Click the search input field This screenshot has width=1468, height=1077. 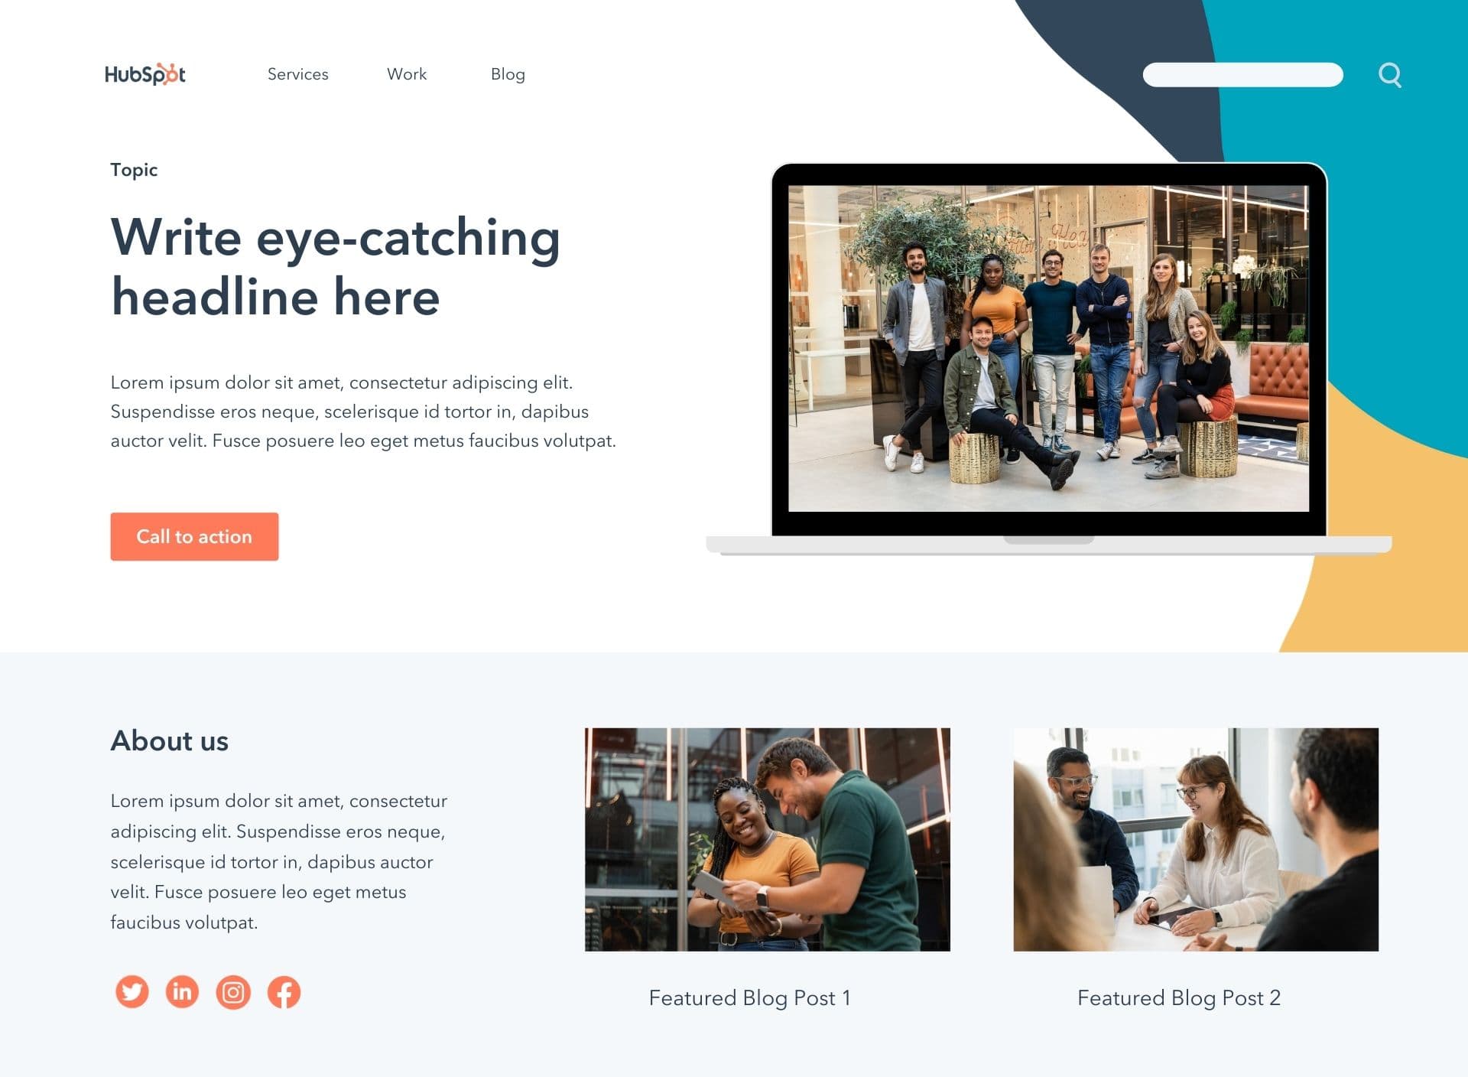(x=1241, y=74)
